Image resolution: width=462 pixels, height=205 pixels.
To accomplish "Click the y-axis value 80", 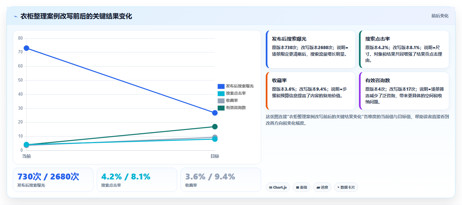I will (20, 38).
